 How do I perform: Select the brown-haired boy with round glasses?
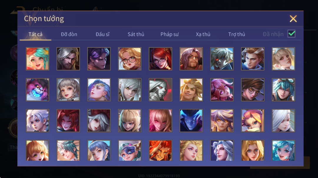[253, 90]
